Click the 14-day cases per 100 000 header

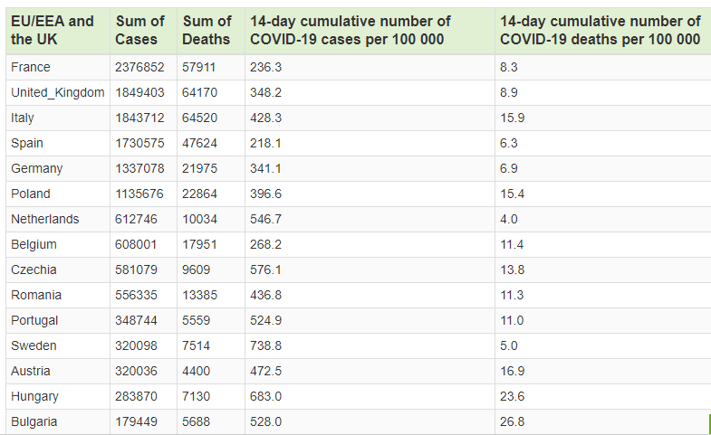[350, 30]
